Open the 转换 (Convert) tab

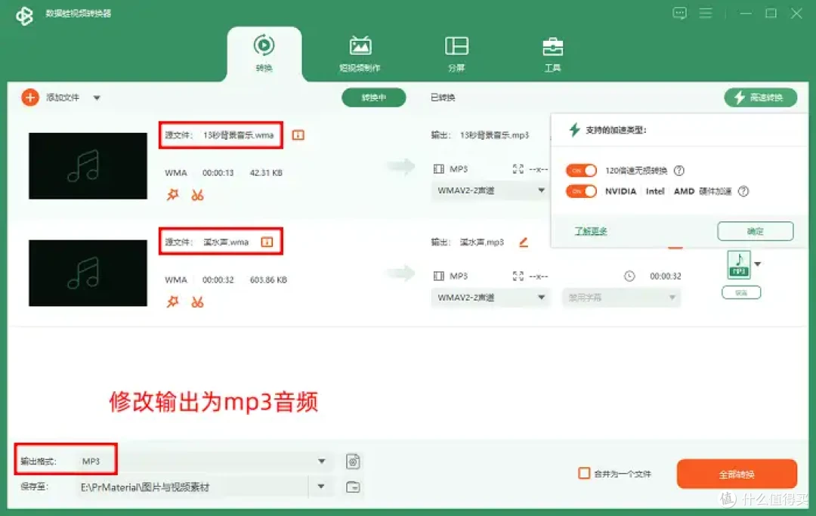click(264, 53)
